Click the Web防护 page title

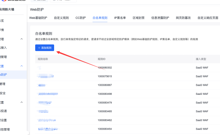(37, 9)
